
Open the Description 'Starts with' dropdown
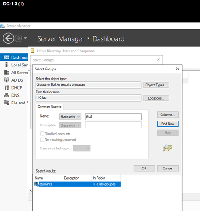point(70,125)
